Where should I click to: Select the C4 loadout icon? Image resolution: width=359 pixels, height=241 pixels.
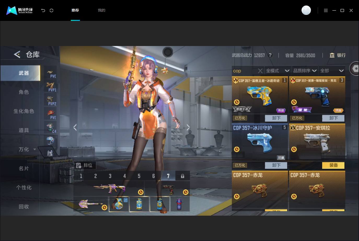tap(50, 128)
